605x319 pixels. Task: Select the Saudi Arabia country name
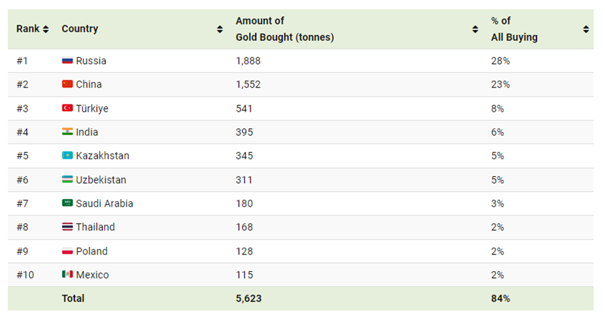[104, 203]
